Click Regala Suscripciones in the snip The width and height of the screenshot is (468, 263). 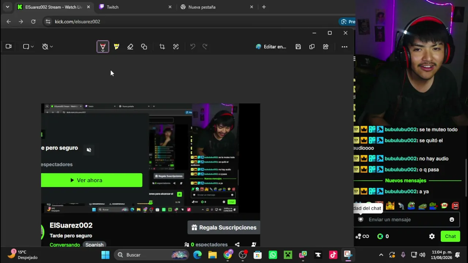pyautogui.click(x=224, y=228)
